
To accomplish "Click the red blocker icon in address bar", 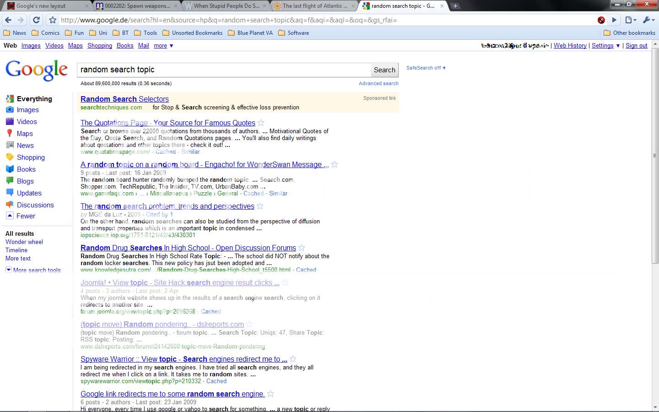I will tap(601, 20).
